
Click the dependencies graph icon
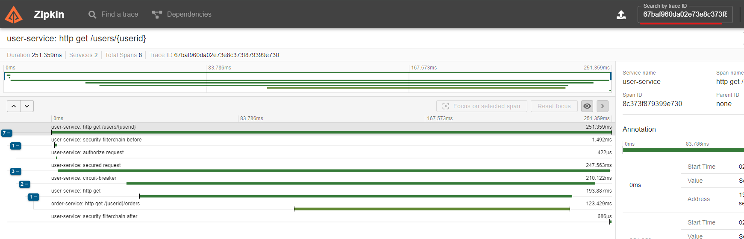point(157,14)
